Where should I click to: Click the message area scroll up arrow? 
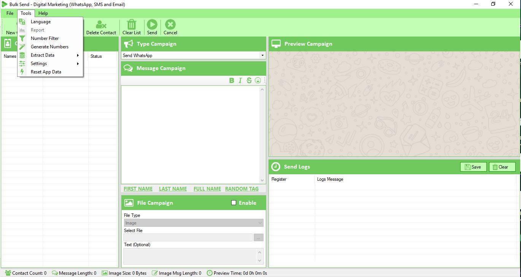[262, 89]
